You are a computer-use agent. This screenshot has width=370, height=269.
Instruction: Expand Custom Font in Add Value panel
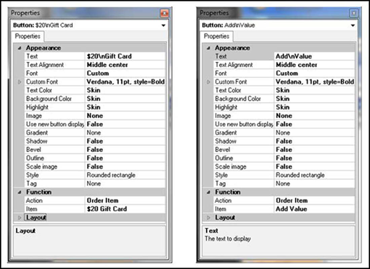pyautogui.click(x=208, y=82)
